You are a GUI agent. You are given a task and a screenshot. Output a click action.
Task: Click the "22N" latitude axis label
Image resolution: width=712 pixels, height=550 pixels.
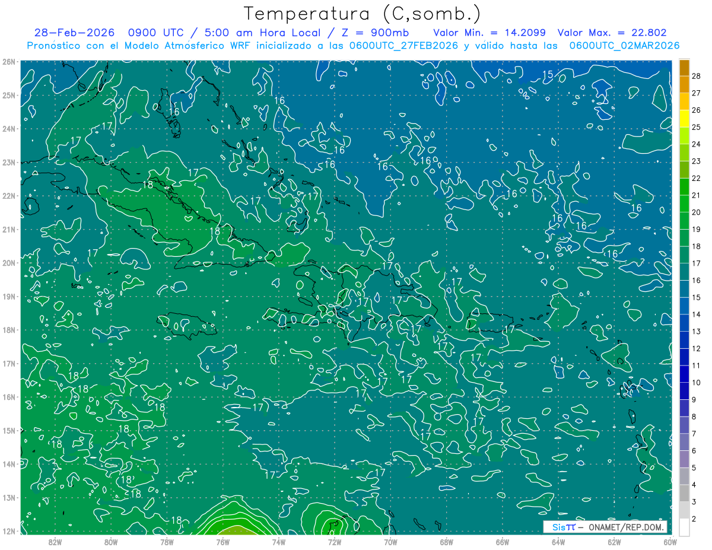[x=8, y=196]
